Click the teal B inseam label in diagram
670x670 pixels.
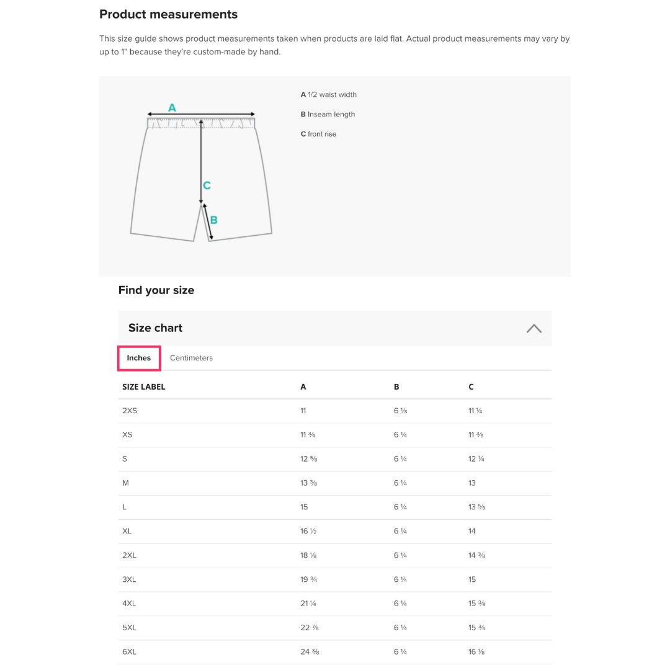(x=214, y=220)
